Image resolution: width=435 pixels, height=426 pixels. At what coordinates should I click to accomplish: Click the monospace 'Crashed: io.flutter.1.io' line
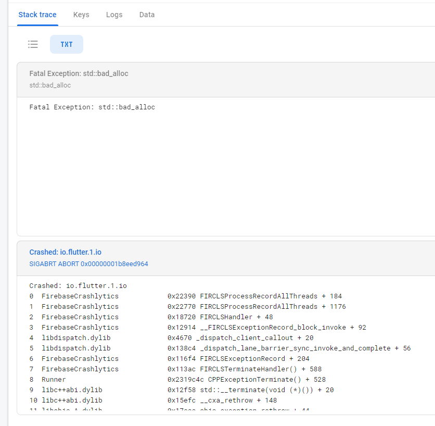(78, 286)
